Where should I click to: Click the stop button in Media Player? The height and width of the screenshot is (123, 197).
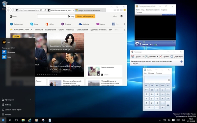tap(141, 44)
